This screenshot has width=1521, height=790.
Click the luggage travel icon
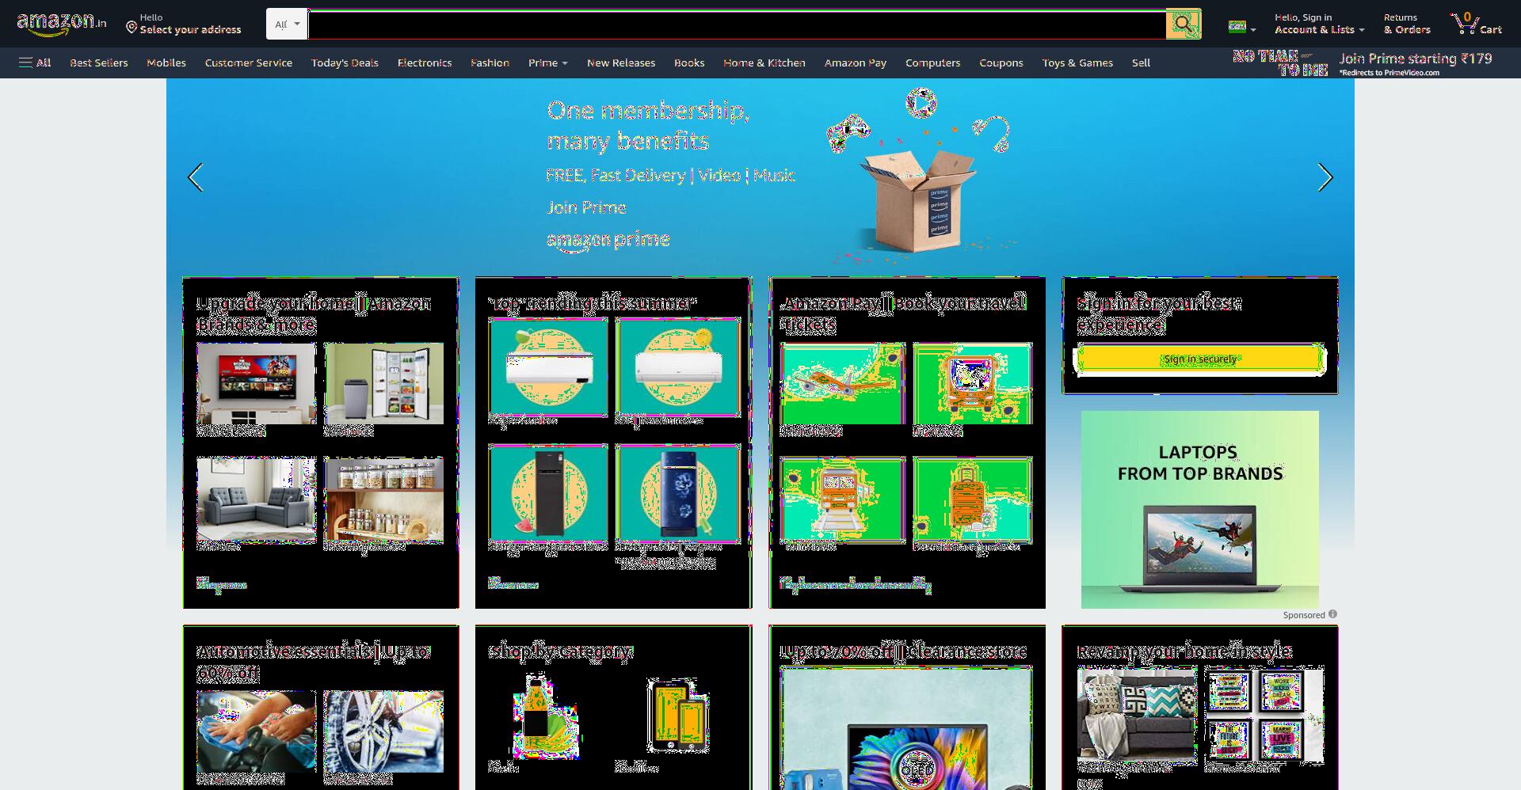click(972, 500)
